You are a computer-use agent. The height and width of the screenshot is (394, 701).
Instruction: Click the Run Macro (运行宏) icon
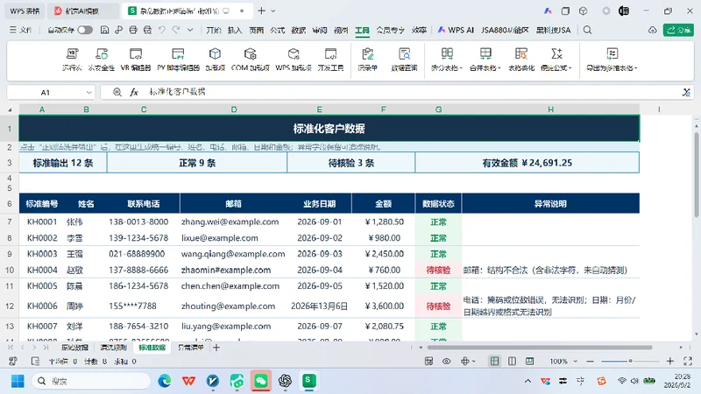[x=72, y=54]
